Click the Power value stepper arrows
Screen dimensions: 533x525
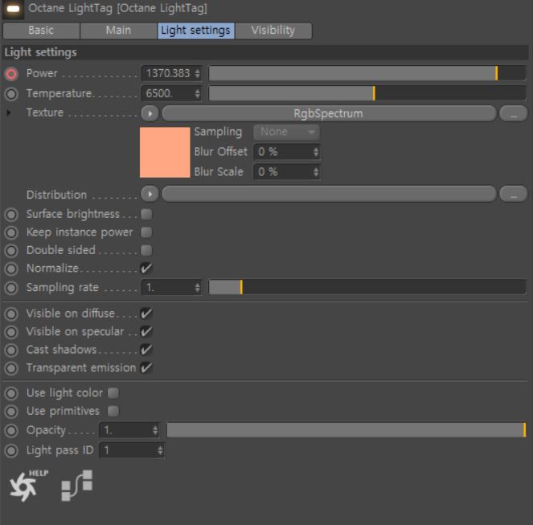[x=197, y=73]
